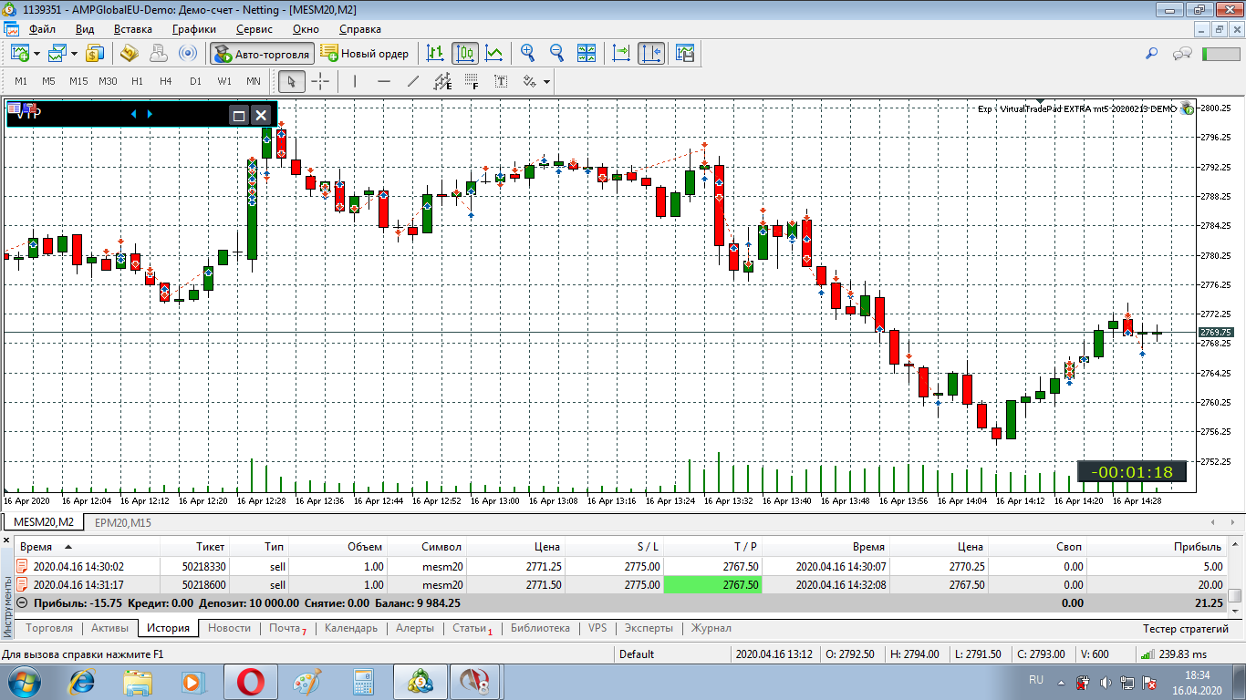
Task: Select the M15 timeframe
Action: coord(78,81)
